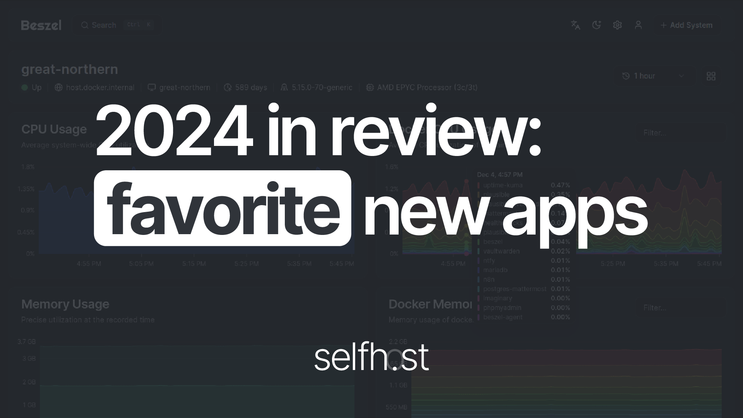This screenshot has width=743, height=418.
Task: Click the user account icon
Action: click(639, 25)
